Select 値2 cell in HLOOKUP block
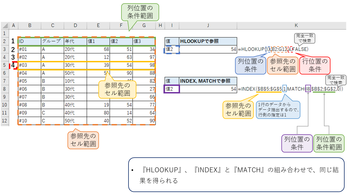Viewport: 347px width, 195px height. click(172, 49)
